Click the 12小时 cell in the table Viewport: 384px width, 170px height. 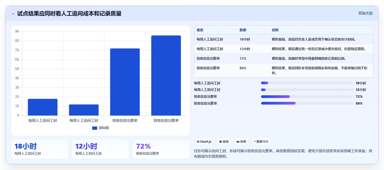tap(245, 49)
